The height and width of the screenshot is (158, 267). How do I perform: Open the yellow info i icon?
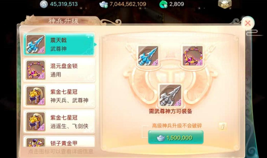(222, 126)
